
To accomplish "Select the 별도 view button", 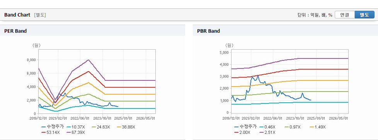I will click(364, 15).
